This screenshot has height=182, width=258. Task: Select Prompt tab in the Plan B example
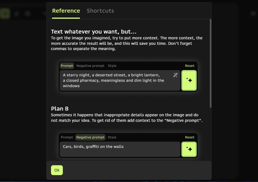[x=67, y=137]
